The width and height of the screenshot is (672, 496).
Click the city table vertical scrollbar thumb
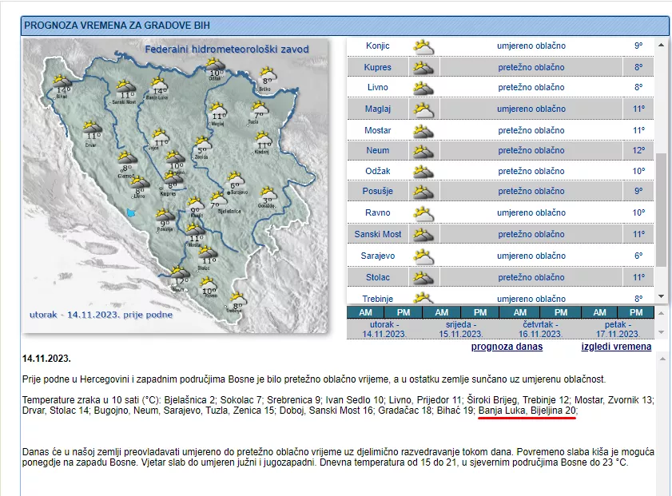661,208
